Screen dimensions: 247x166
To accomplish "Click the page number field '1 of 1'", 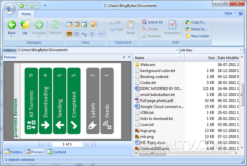I will (67, 144).
